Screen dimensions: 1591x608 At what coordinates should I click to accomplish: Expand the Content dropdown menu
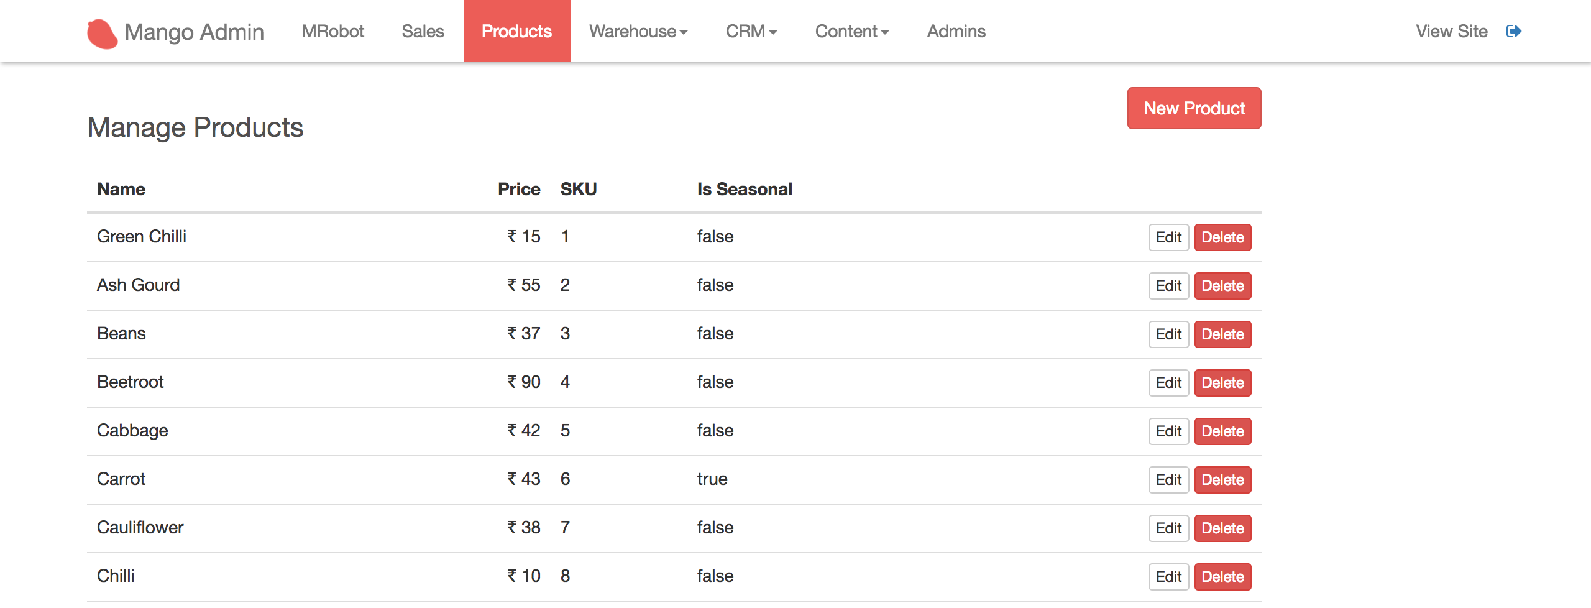click(x=852, y=31)
